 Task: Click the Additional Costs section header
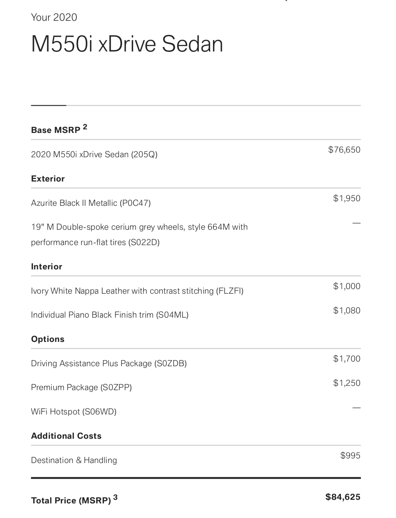pyautogui.click(x=66, y=436)
